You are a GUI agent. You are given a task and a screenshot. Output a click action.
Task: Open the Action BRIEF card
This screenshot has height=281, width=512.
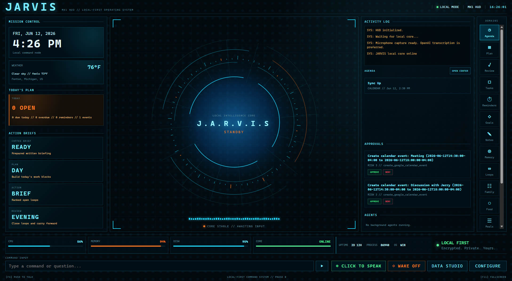tap(56, 194)
